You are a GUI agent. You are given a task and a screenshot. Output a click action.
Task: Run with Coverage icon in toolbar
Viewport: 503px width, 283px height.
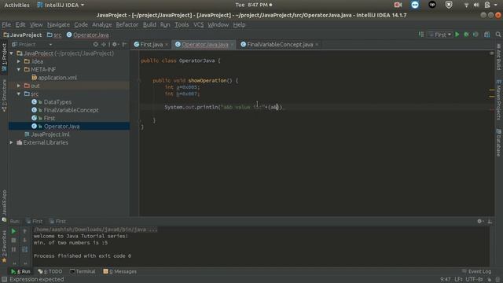(x=475, y=35)
